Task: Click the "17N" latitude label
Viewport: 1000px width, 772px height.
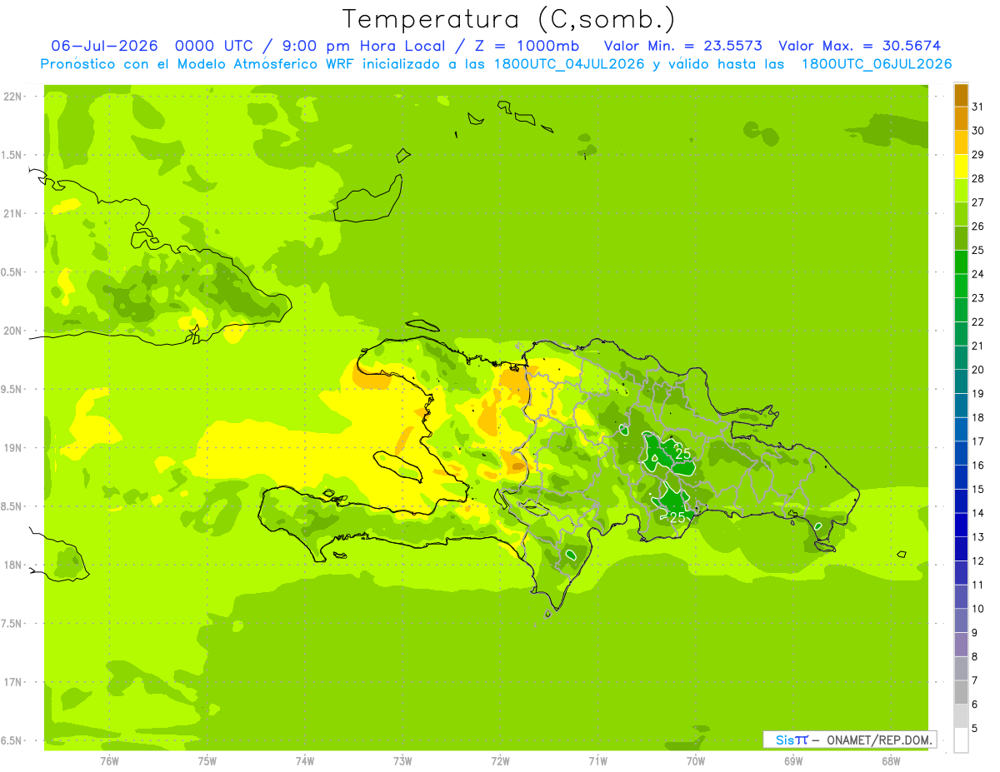Action: 12,682
